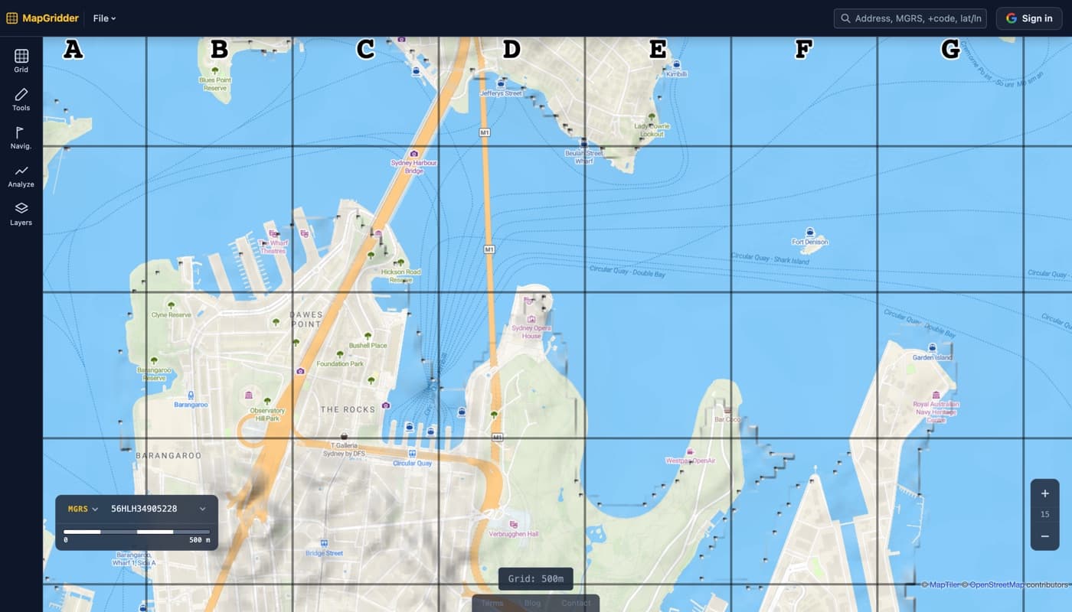Click The Wharf Theatres marker
Image resolution: width=1072 pixels, height=612 pixels.
coord(273,233)
